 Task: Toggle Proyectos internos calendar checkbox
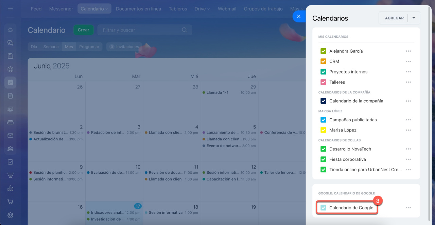(x=324, y=72)
